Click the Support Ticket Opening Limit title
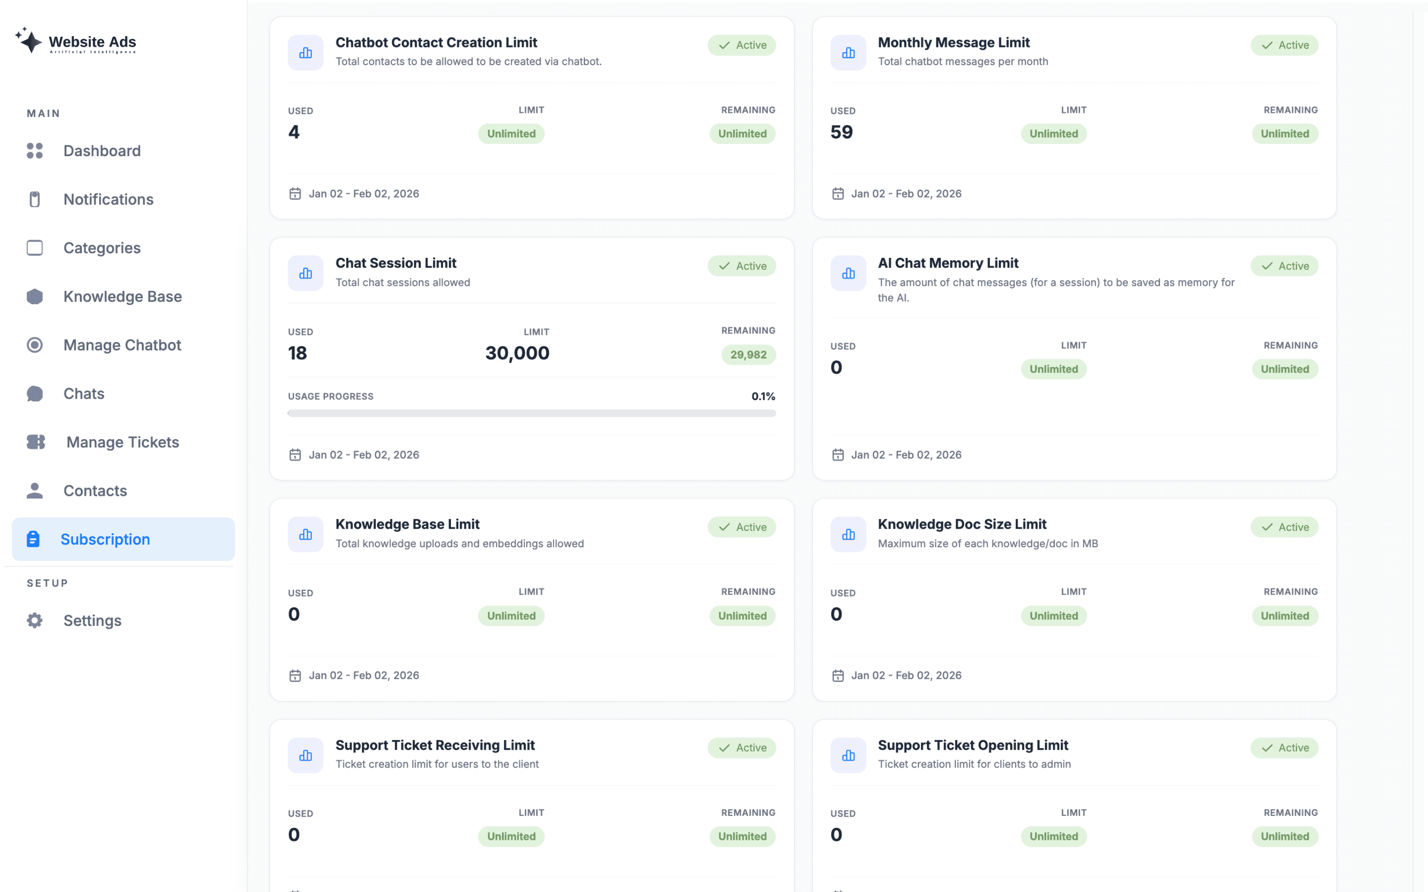 click(972, 745)
